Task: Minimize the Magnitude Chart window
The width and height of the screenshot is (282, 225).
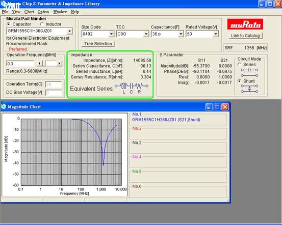Action: pos(209,107)
